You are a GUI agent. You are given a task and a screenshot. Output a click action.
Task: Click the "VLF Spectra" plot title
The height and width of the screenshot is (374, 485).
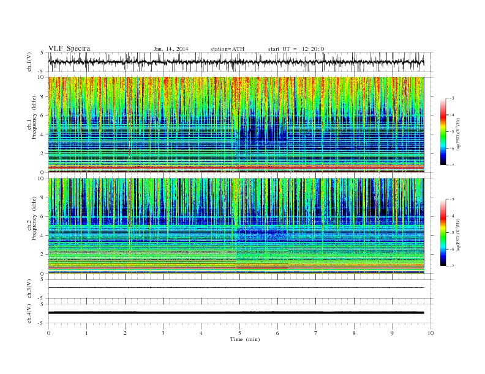tap(69, 48)
